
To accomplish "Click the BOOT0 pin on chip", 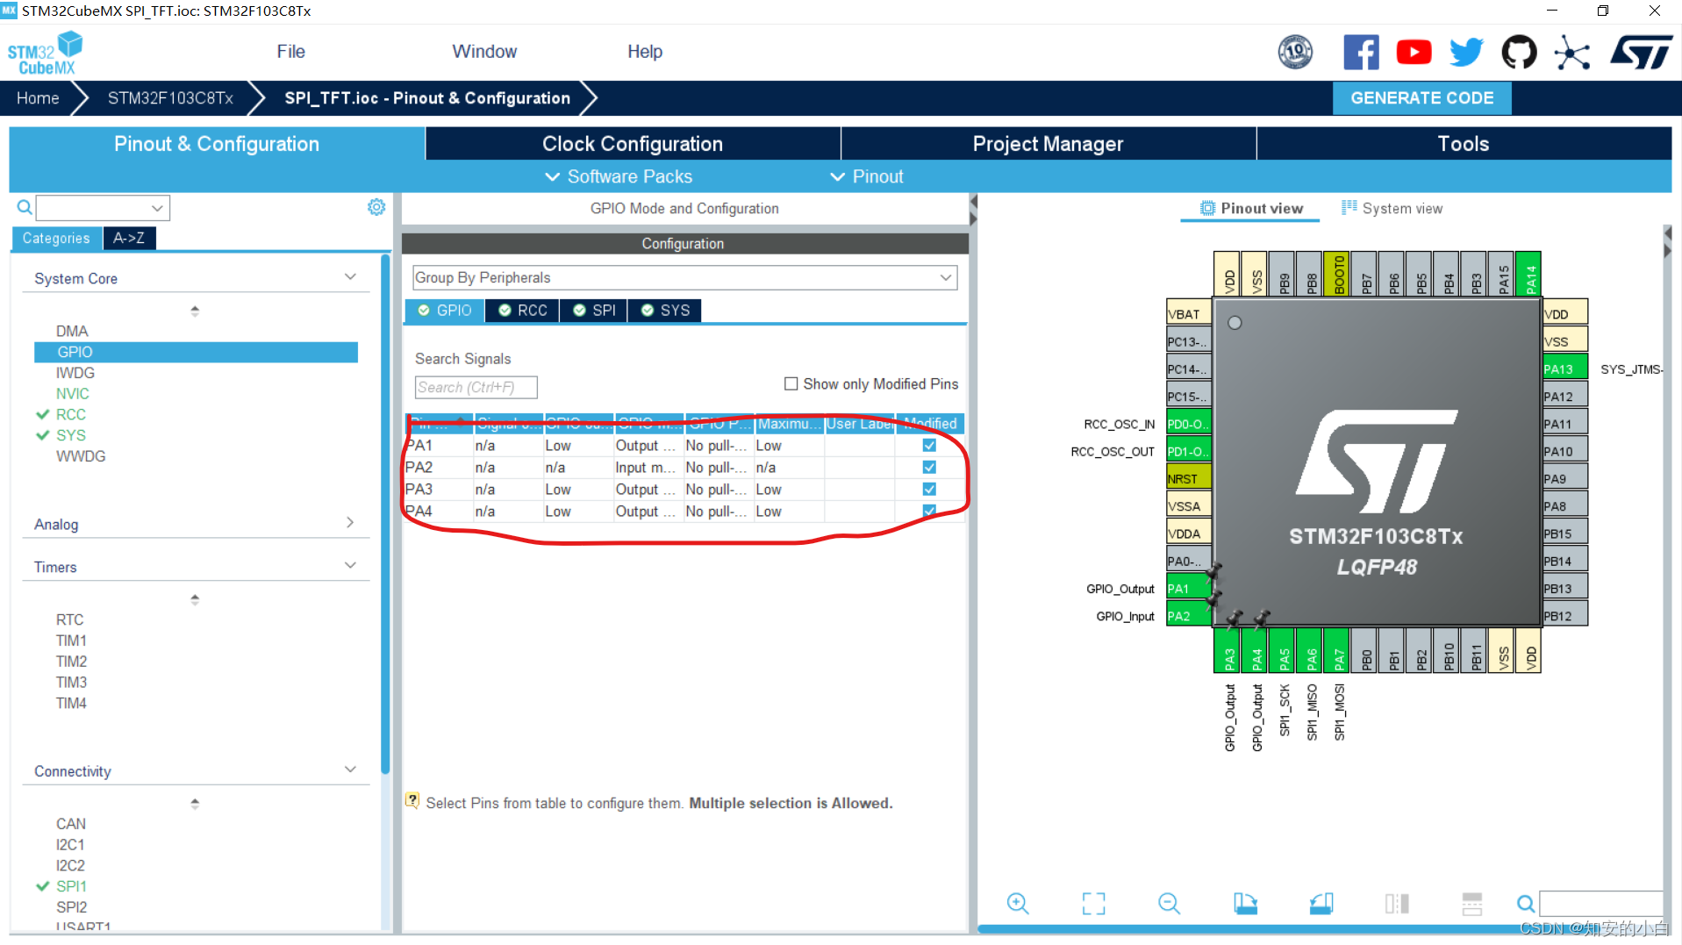I will pyautogui.click(x=1339, y=274).
